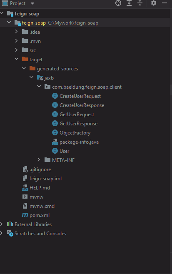172x274 pixels.
Task: Collapse the jaxb generated sources folder
Action: [32, 77]
